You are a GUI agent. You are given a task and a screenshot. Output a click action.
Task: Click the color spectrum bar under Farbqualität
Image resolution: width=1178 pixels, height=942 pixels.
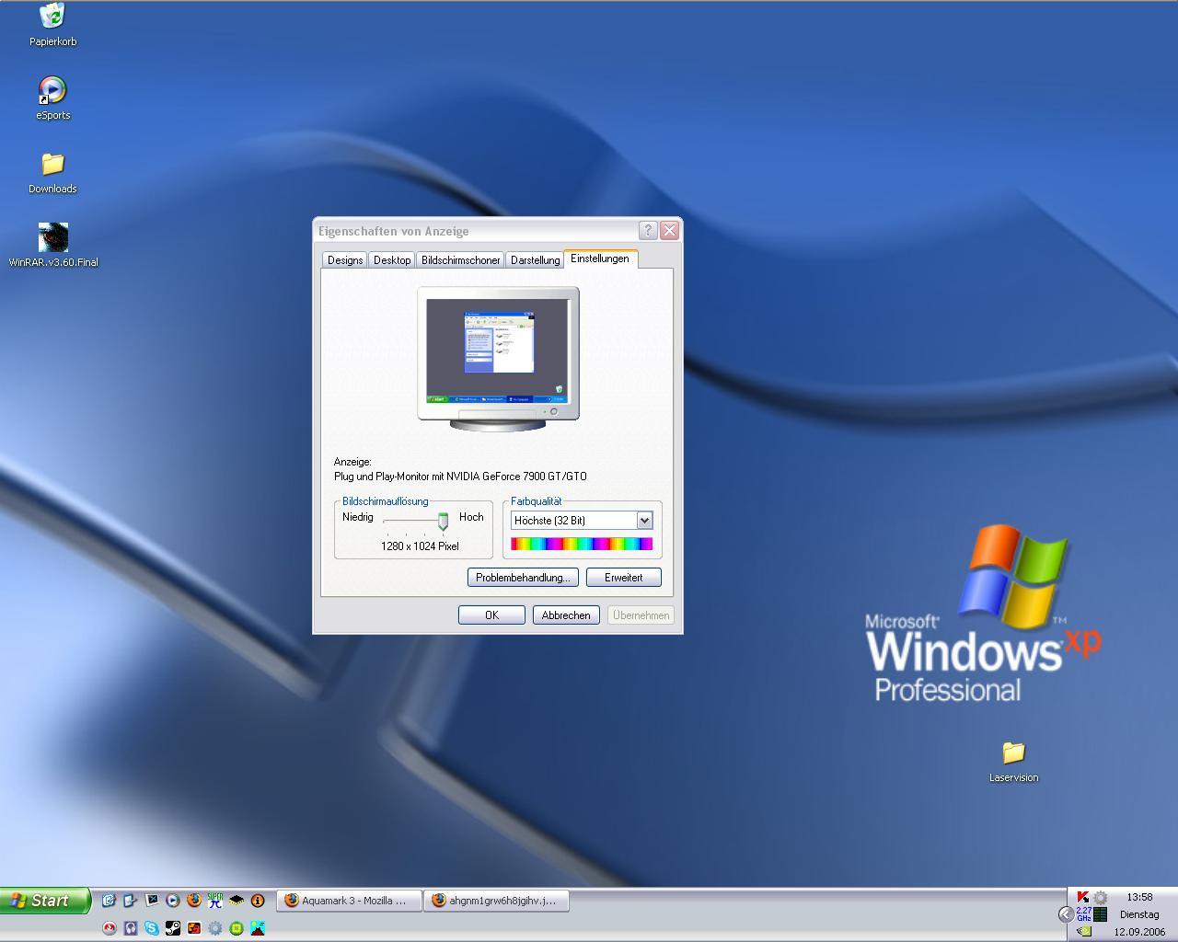582,545
